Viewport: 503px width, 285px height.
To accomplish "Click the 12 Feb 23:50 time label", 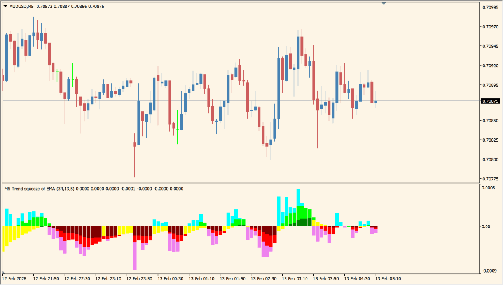I will (139, 279).
